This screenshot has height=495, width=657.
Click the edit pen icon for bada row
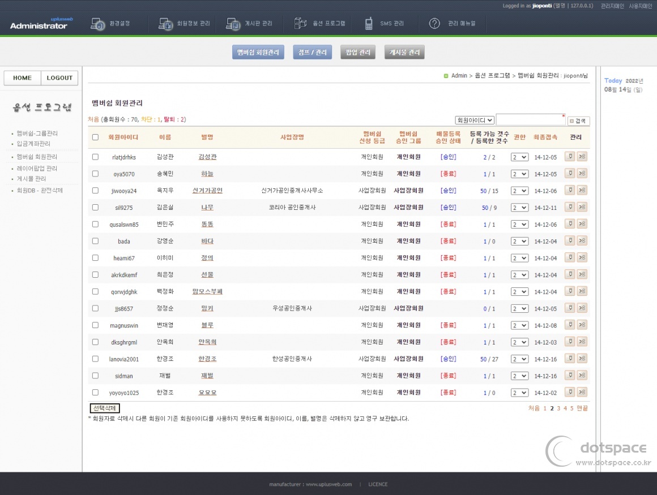point(569,241)
